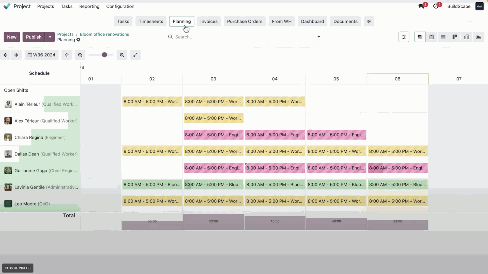Open the W36 2024 date picker
Viewport: 488px width, 274px height.
coord(41,55)
